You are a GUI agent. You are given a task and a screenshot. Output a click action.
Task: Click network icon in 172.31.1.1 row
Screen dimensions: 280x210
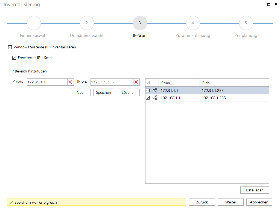click(x=155, y=90)
